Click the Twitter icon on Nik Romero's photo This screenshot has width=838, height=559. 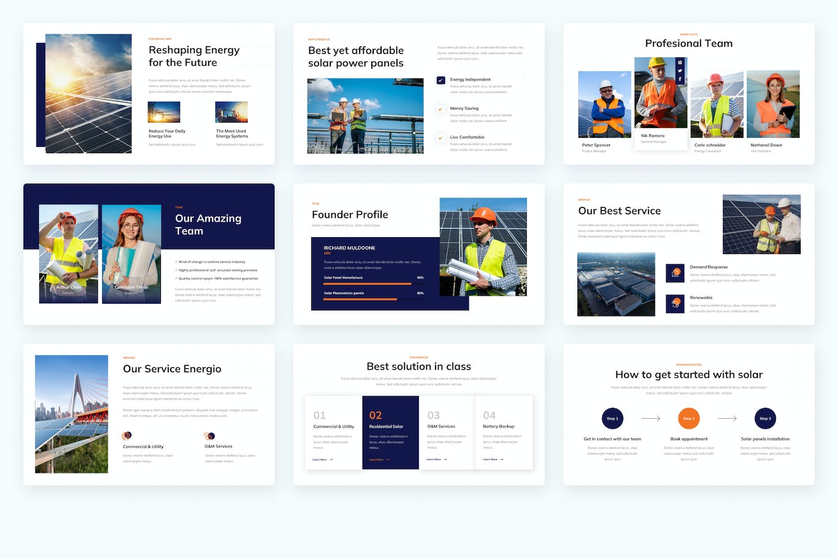pos(680,70)
